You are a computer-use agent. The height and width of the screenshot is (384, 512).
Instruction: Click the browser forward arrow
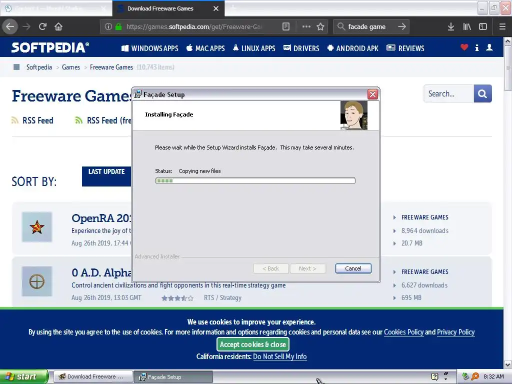[27, 26]
